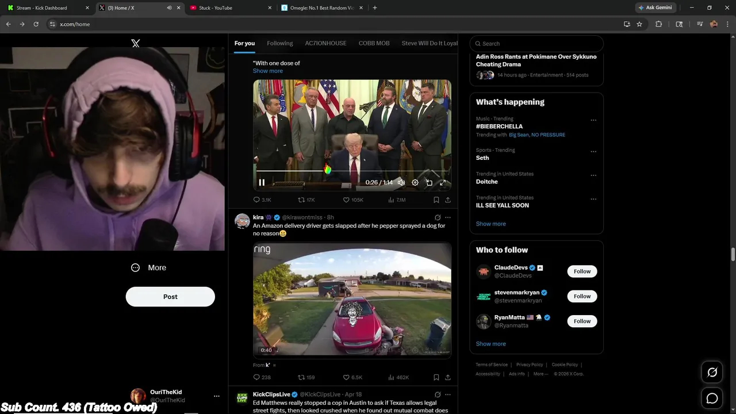Play the Ring doorbell video
This screenshot has height=414, width=736.
click(352, 300)
